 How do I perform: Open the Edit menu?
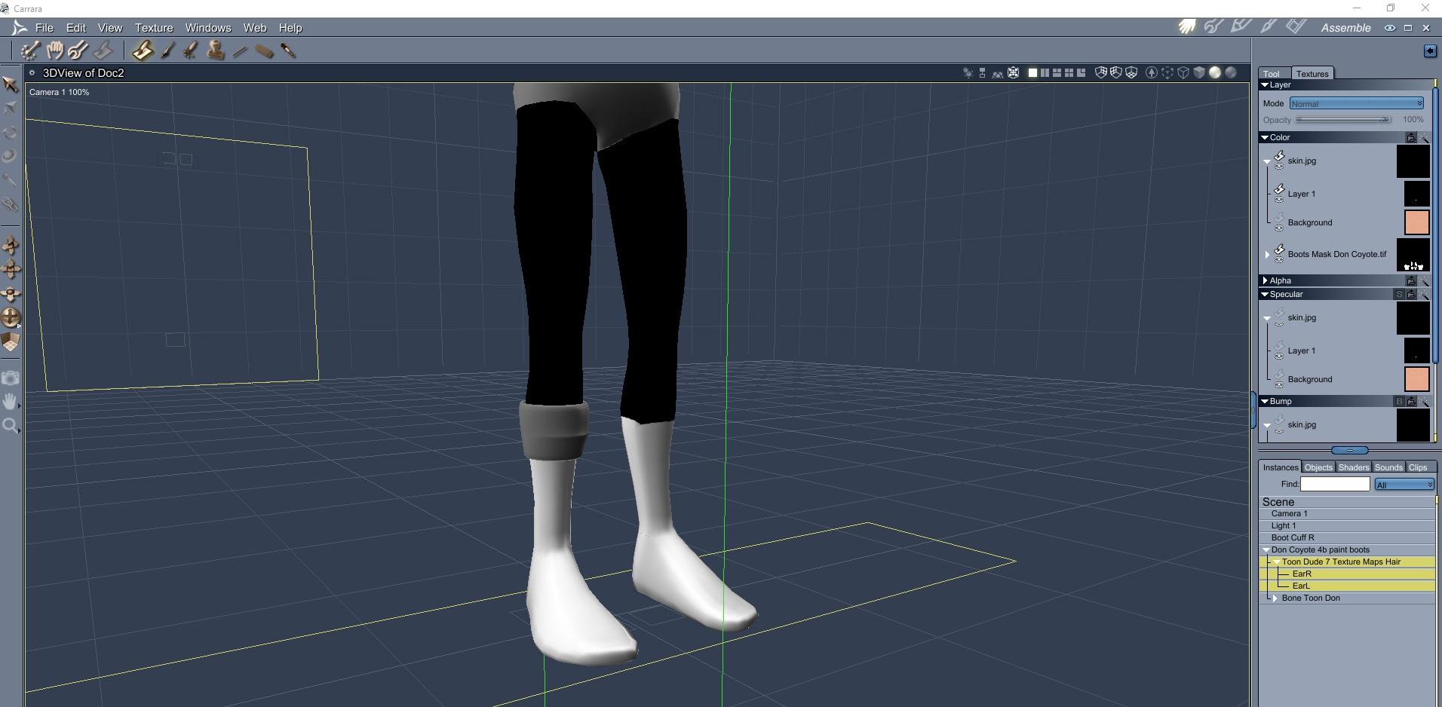pos(76,28)
